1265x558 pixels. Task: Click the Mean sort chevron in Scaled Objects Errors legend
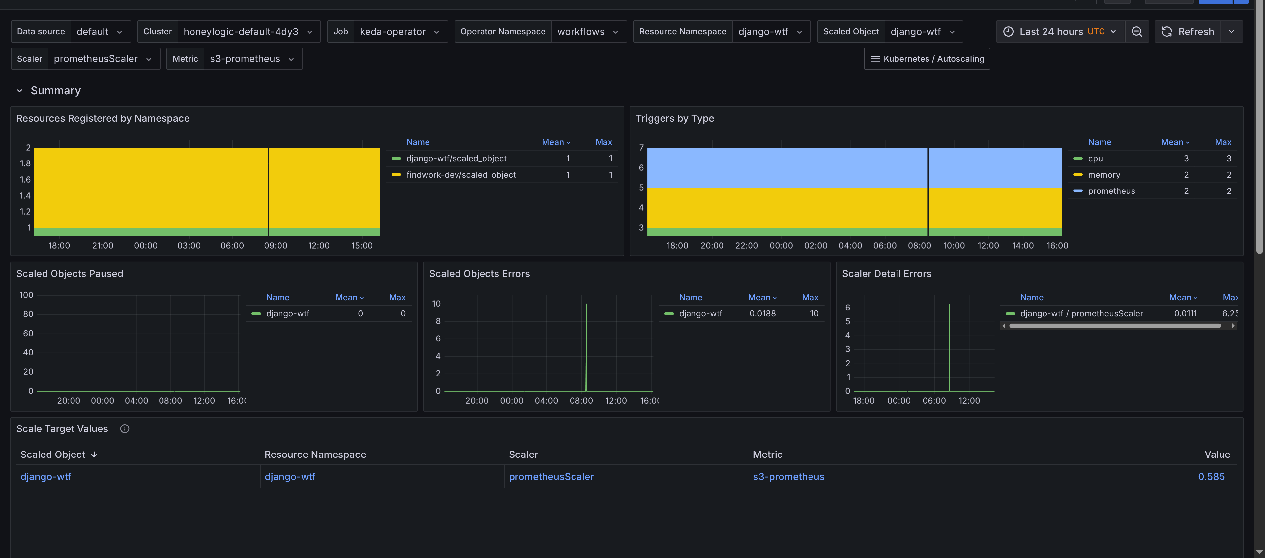(x=775, y=297)
